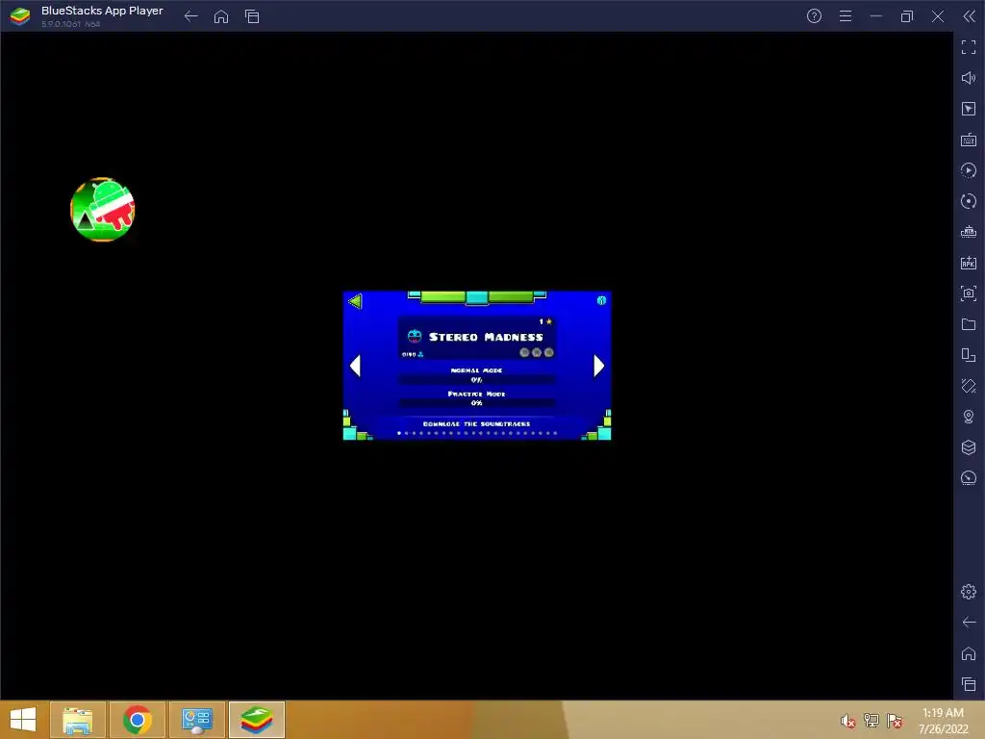Toggle the eco mode gauge icon
Image resolution: width=985 pixels, height=739 pixels.
968,478
